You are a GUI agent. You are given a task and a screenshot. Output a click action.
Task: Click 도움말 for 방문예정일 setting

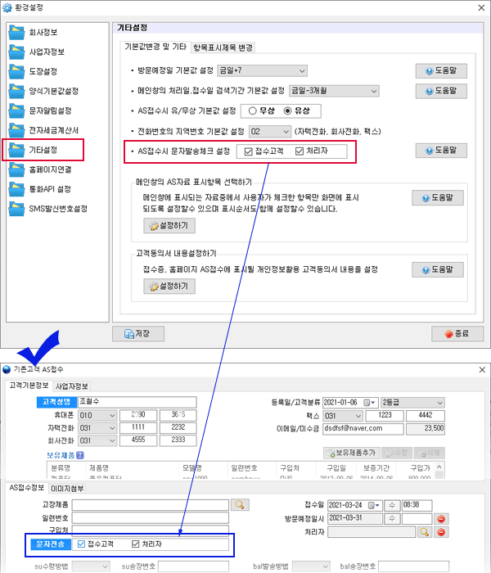click(x=441, y=71)
